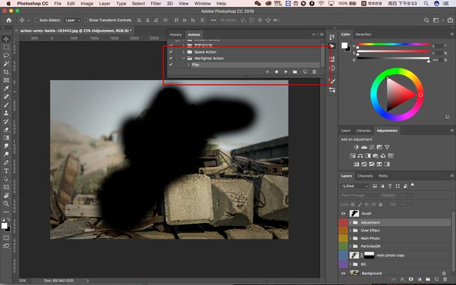Image resolution: width=456 pixels, height=285 pixels.
Task: Select the Magic Wand tool
Action: 6,63
